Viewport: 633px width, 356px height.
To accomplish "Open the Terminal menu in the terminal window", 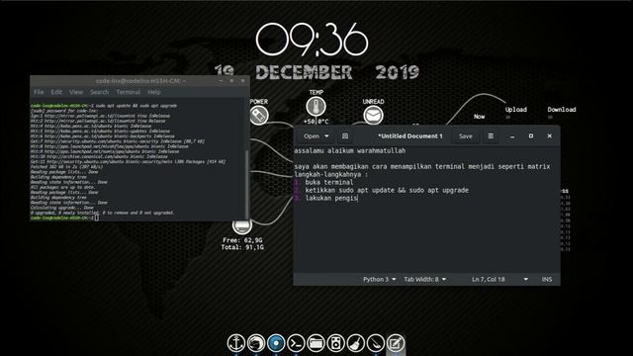I will 128,92.
